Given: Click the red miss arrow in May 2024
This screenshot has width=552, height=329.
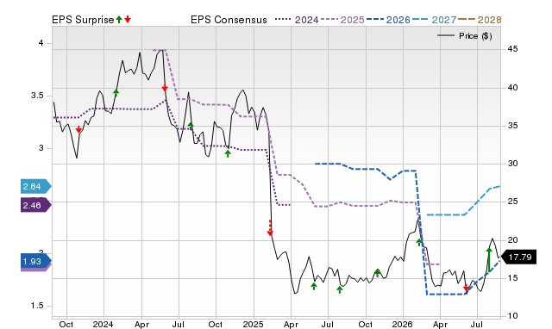Looking at the screenshot, I should 165,88.
